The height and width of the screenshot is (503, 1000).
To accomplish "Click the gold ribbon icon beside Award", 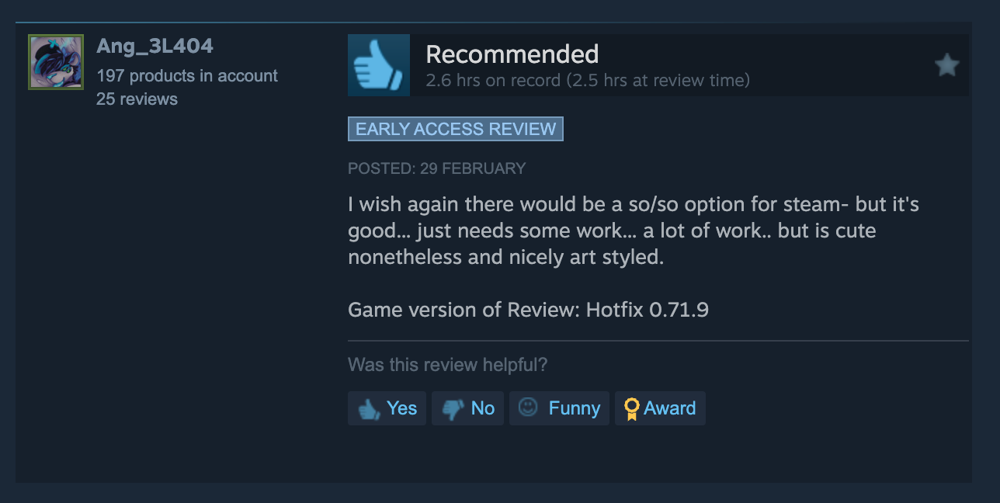I will pyautogui.click(x=631, y=408).
